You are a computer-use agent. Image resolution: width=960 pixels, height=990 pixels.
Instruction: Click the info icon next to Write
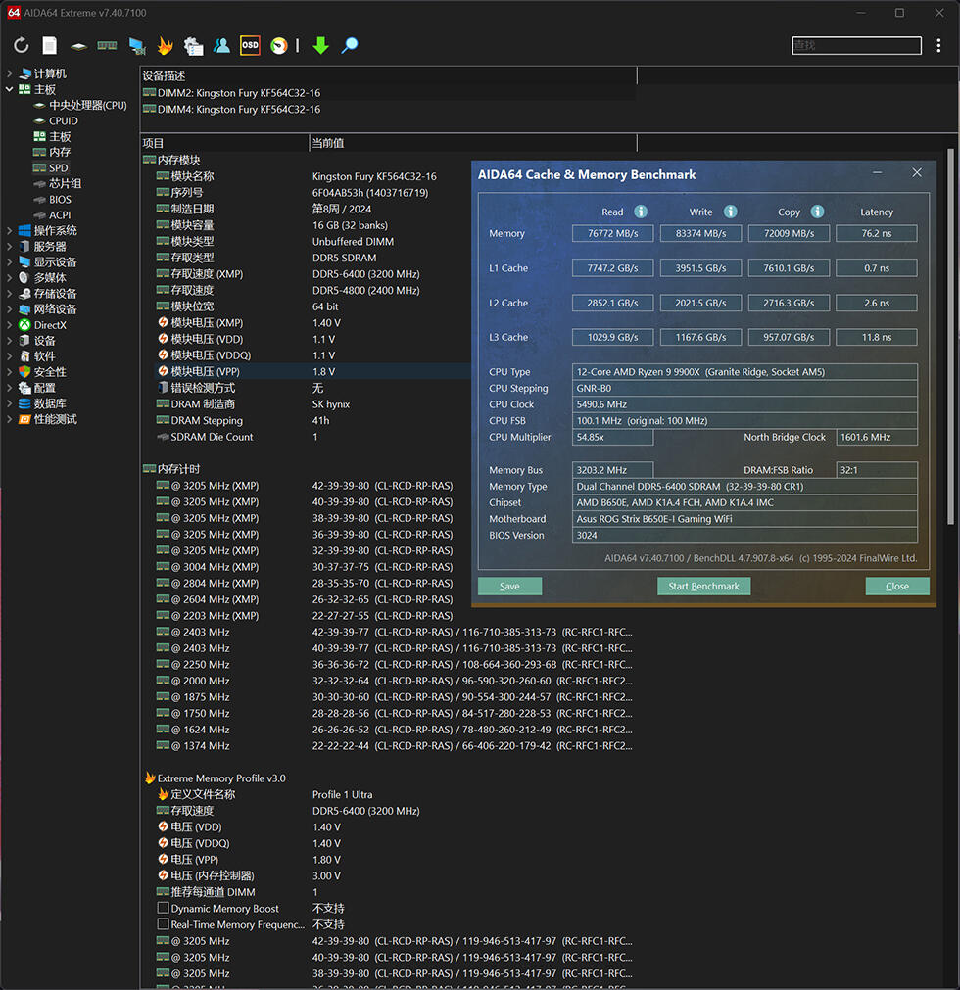[x=730, y=212]
